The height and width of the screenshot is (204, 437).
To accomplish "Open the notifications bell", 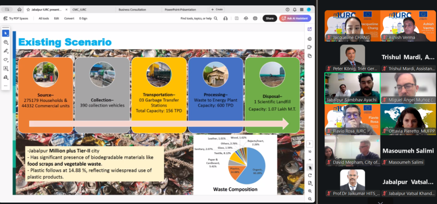I will coord(294,9).
